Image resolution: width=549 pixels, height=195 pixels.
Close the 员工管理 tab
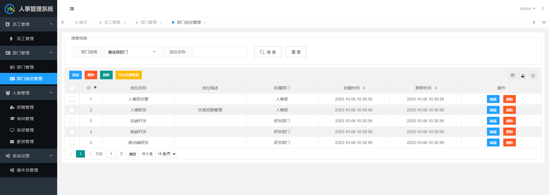pyautogui.click(x=125, y=23)
